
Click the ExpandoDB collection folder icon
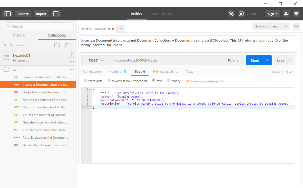[6, 57]
